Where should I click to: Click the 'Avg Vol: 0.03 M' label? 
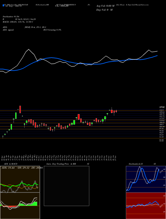click(x=105, y=6)
